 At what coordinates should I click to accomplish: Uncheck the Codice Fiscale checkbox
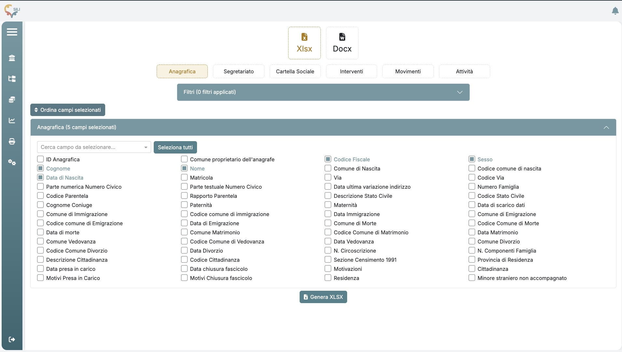click(x=328, y=159)
